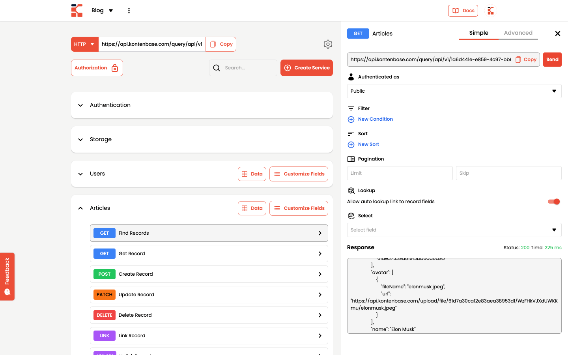
Task: Open the Authenticated as Public dropdown
Action: 454,91
